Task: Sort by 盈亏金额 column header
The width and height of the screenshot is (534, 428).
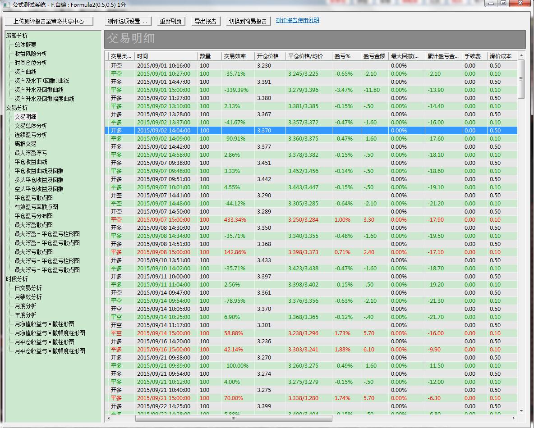Action: click(374, 56)
